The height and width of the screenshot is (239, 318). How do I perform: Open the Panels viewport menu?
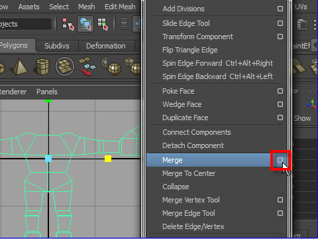click(47, 92)
